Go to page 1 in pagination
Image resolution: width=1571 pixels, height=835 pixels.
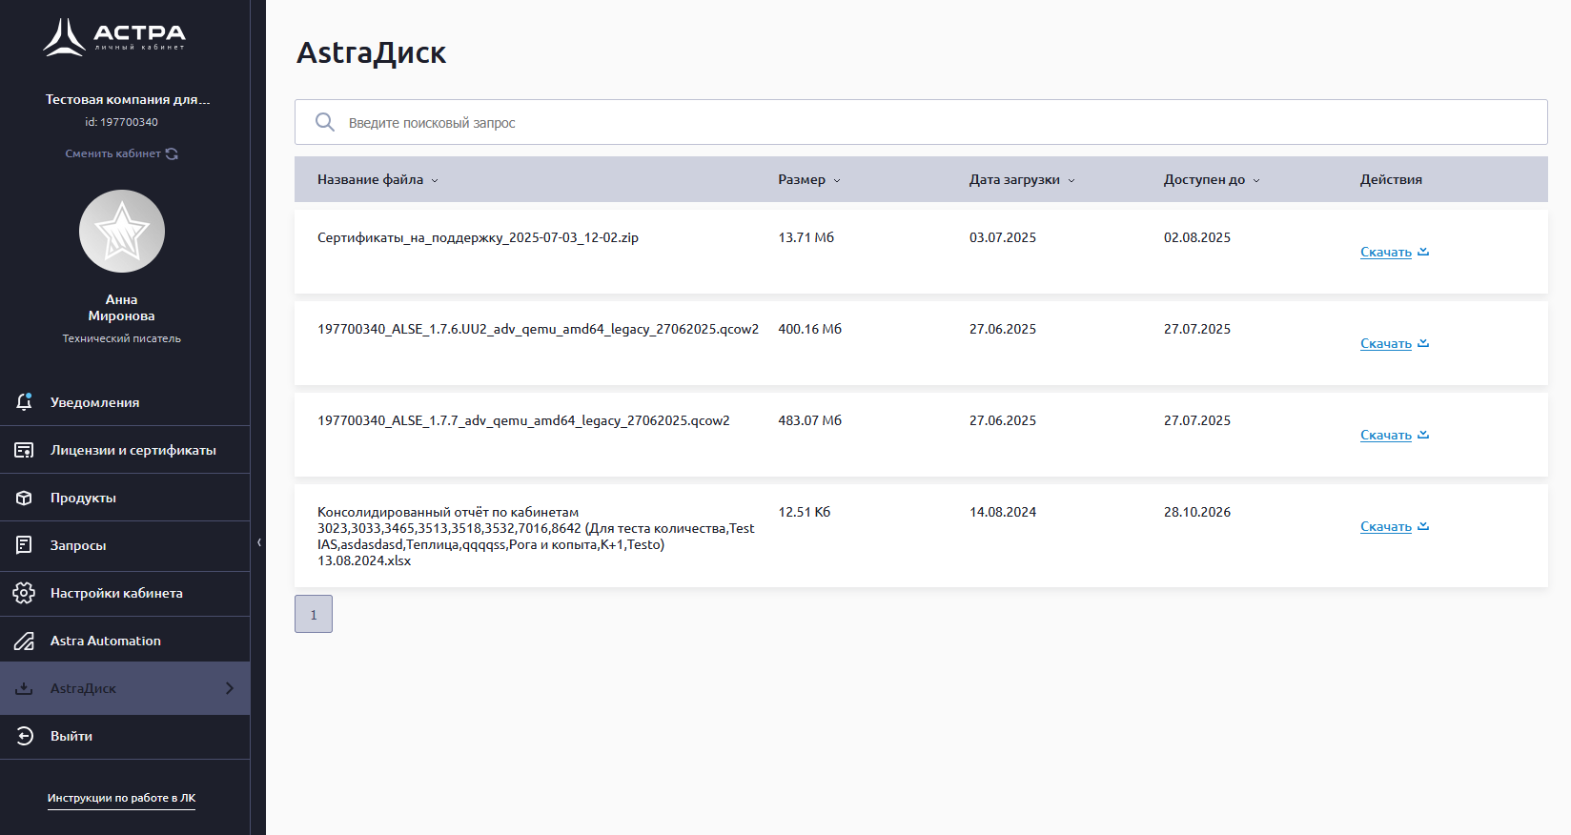coord(314,614)
